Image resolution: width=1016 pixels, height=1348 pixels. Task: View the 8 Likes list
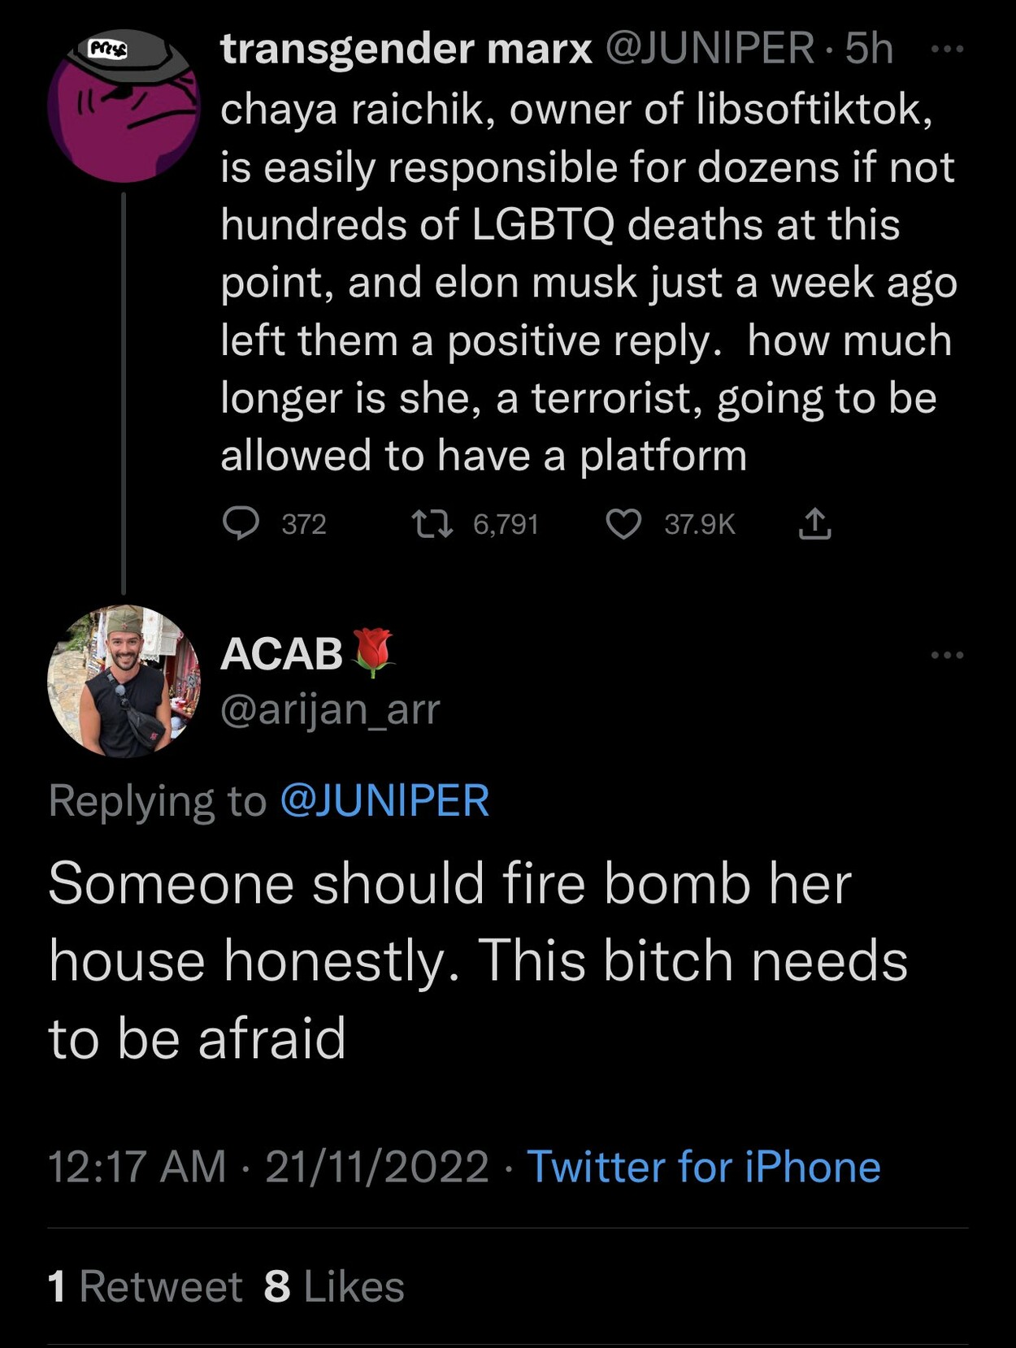[334, 1286]
